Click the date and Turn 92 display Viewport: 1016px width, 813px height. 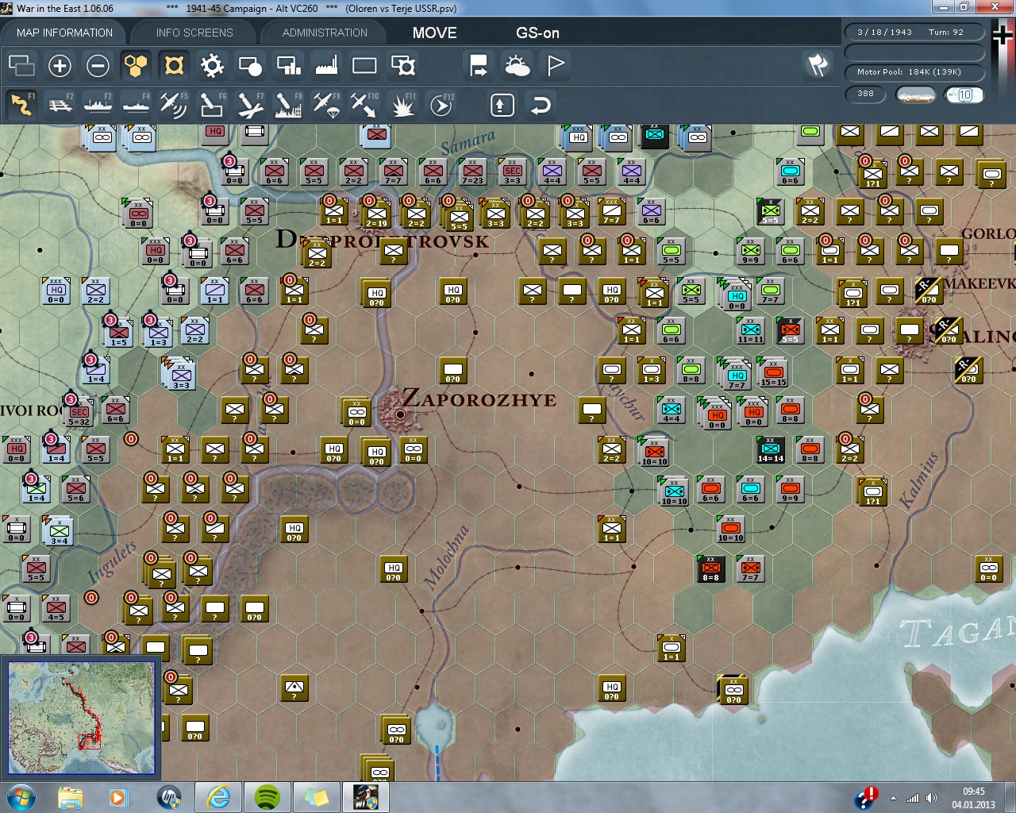click(x=915, y=33)
